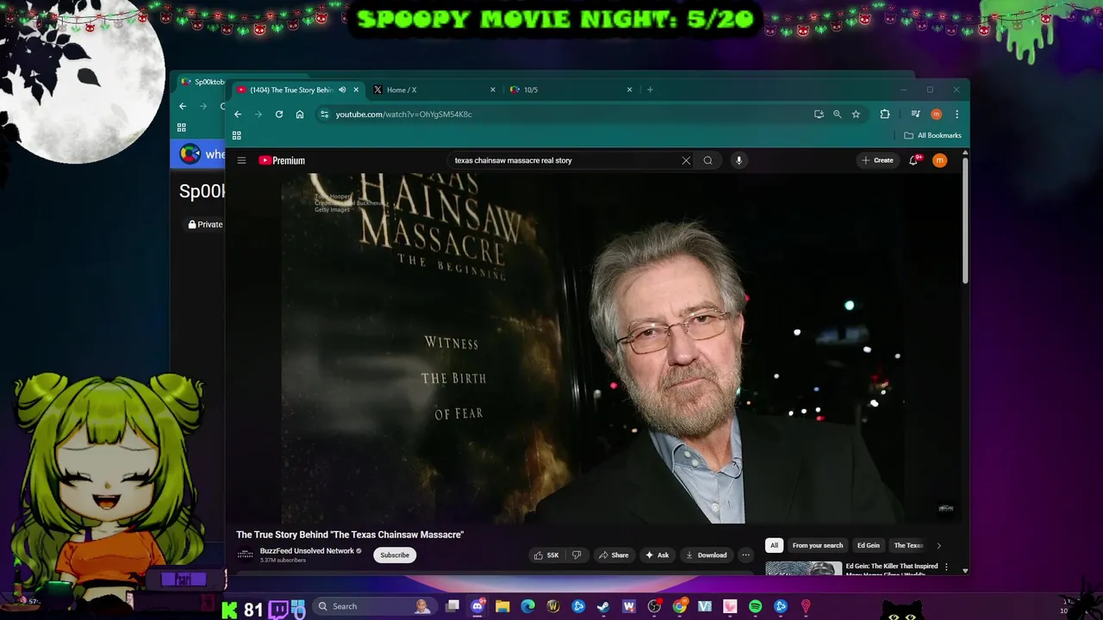Viewport: 1103px width, 620px height.
Task: Download the video
Action: [706, 555]
